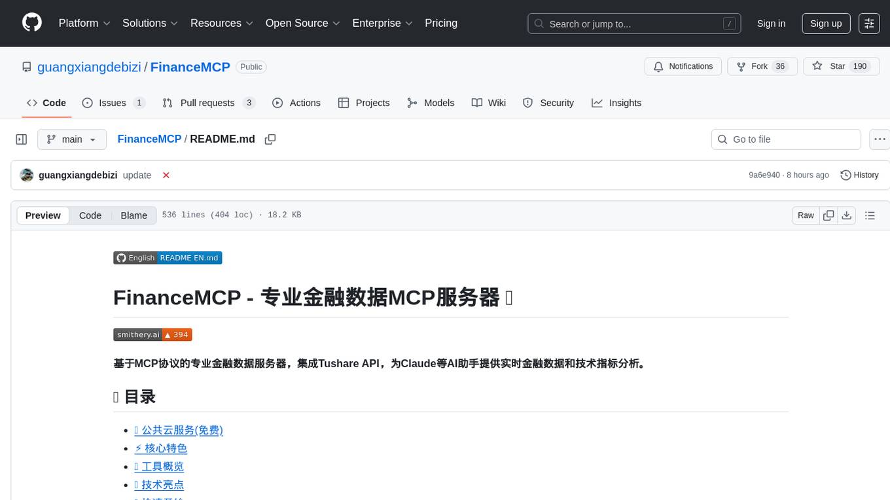Click the commit author guangxiangdebizi
Screen dimensions: 890x500
tap(78, 175)
